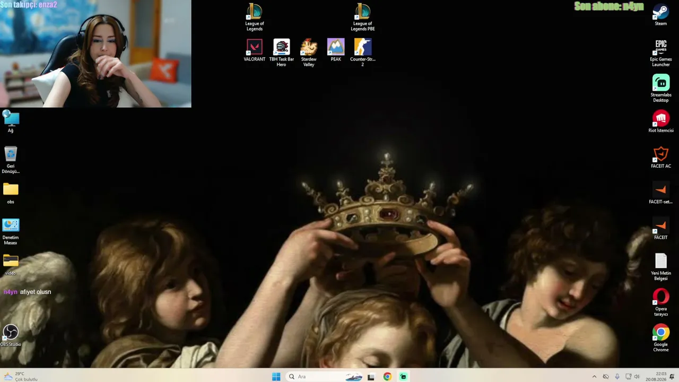Click the volume speaker tray icon

point(637,377)
